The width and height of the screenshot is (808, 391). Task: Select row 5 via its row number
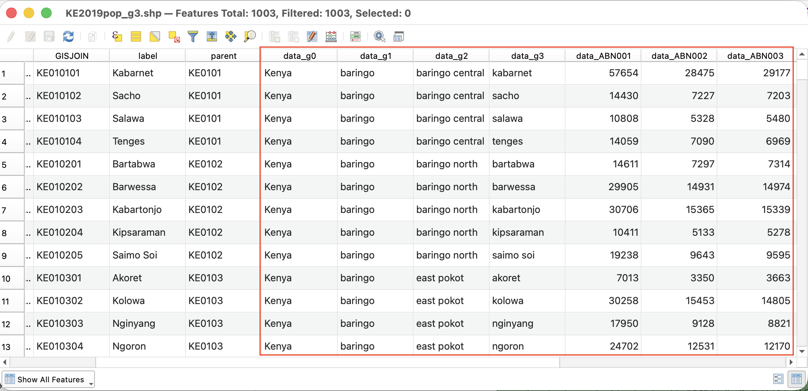click(12, 164)
